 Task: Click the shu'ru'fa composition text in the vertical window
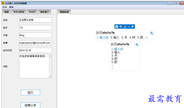coord(123,44)
